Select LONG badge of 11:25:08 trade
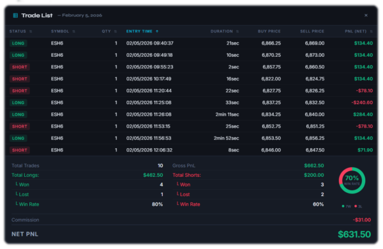This screenshot has width=383, height=249. (19, 103)
